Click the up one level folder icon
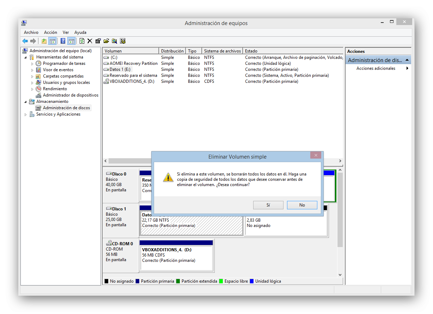This screenshot has width=433, height=314. coord(44,41)
